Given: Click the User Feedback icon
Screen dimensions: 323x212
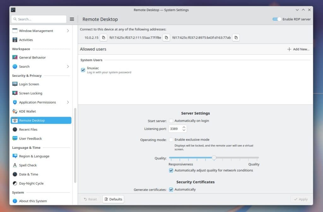Looking at the screenshot, I should [15, 138].
